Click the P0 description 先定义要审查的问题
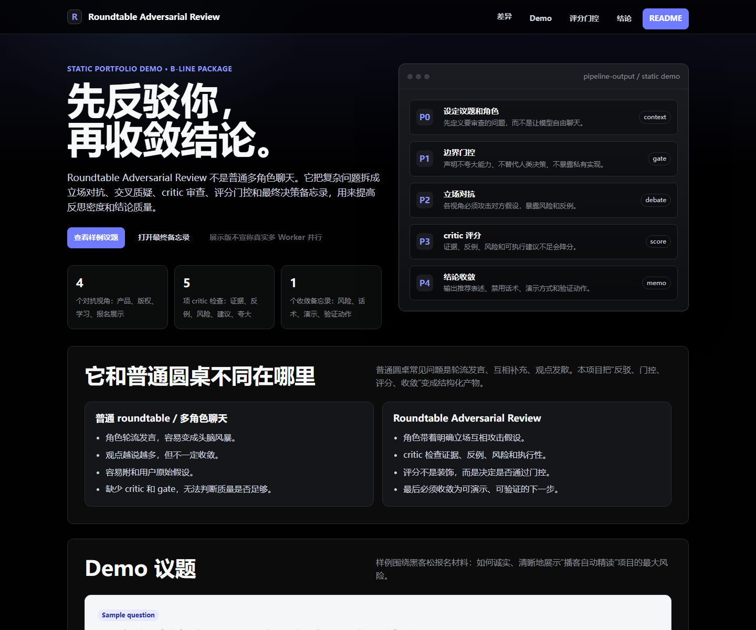 tap(516, 123)
